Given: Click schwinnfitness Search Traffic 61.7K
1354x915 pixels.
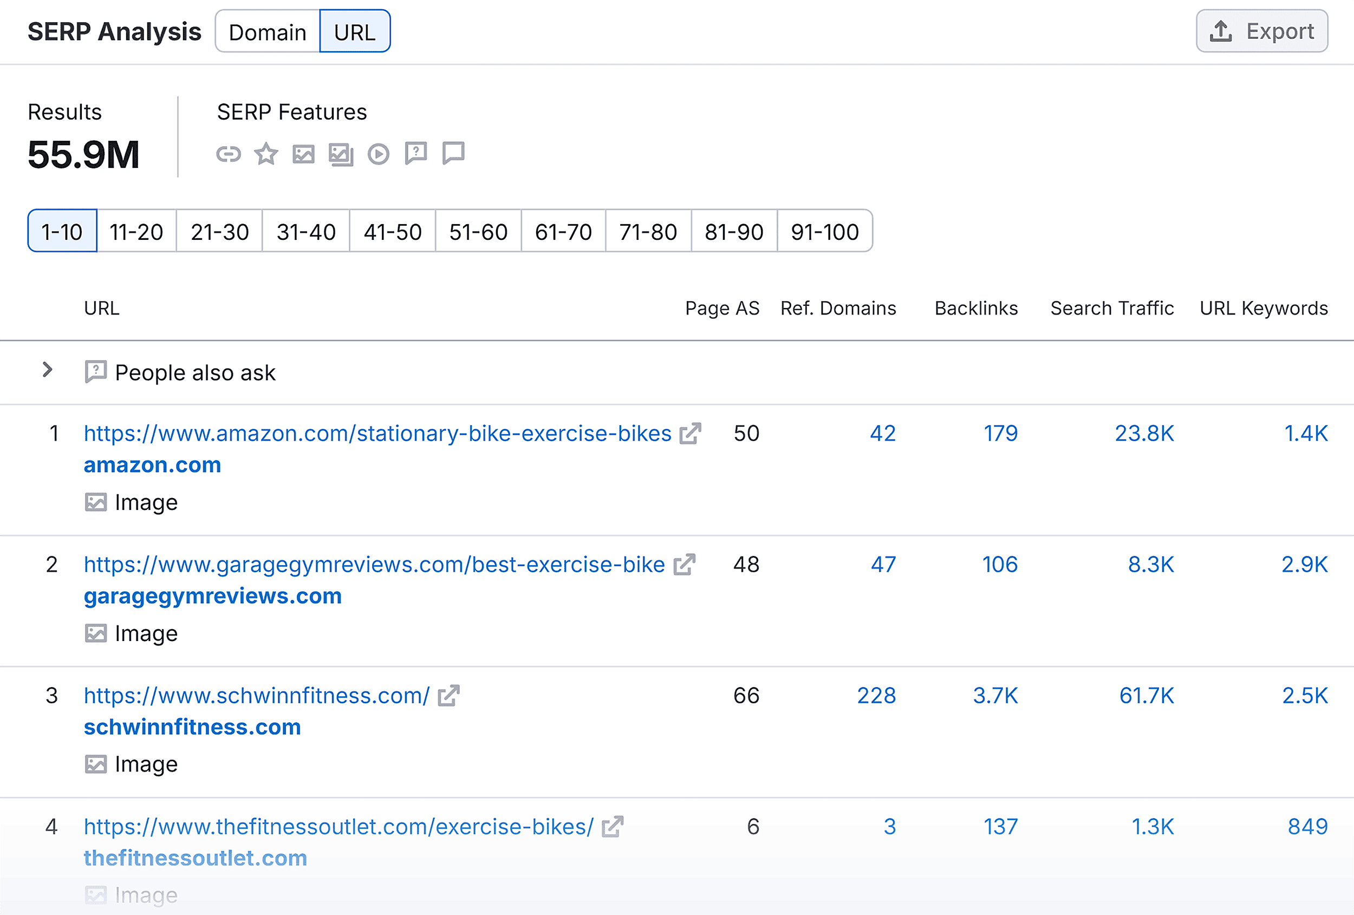Looking at the screenshot, I should [1147, 695].
